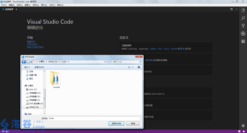Viewport: 247px width, 133px height.
Task: Open the 任务(T) menu
Action: [52, 5]
